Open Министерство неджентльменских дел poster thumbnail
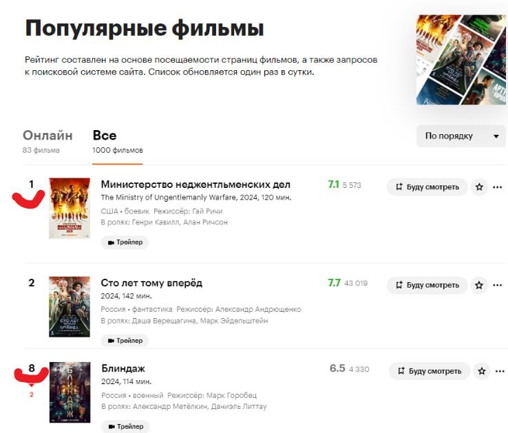 70,208
